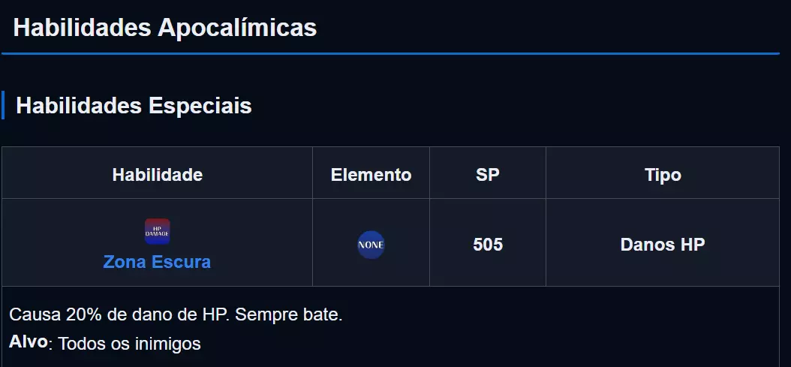Select the Habilidade column header
Image resolution: width=791 pixels, height=367 pixels.
point(157,175)
